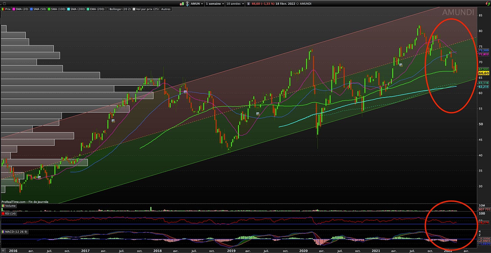Screen dimensions: 491x253
Task: Toggle the SMA (200) indicator
Action: [76, 9]
